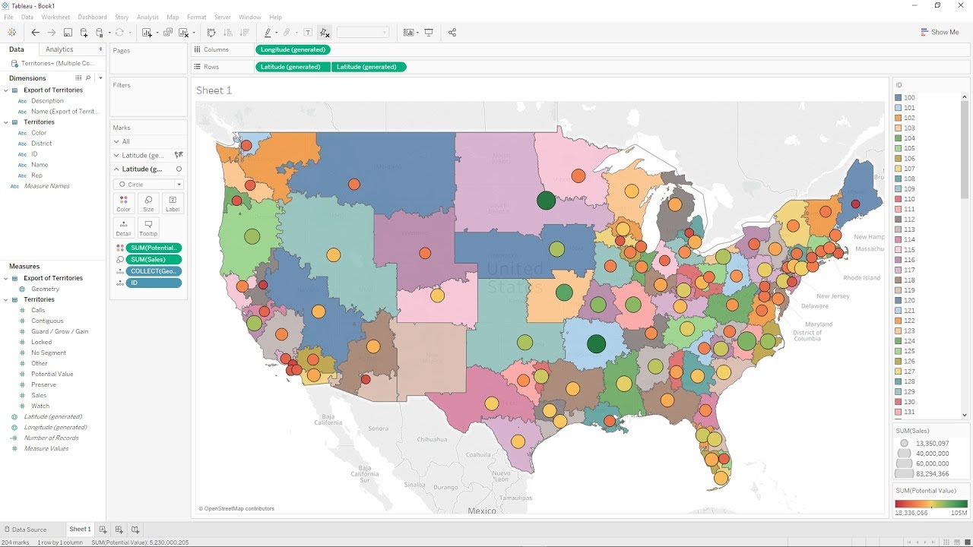Open the Detail card in Marks
This screenshot has width=973, height=547.
pyautogui.click(x=123, y=228)
